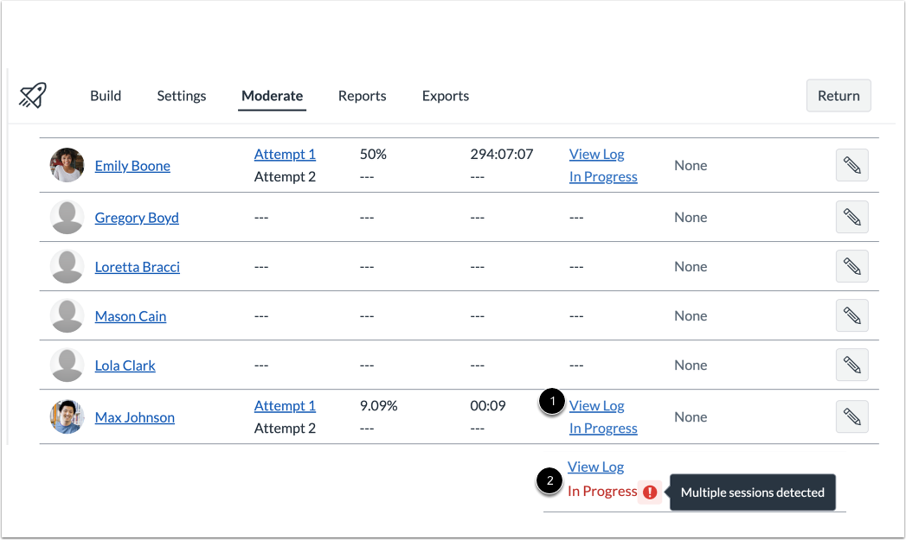906x540 pixels.
Task: Click the pencil icon beside Gregory Boyd
Action: [851, 217]
